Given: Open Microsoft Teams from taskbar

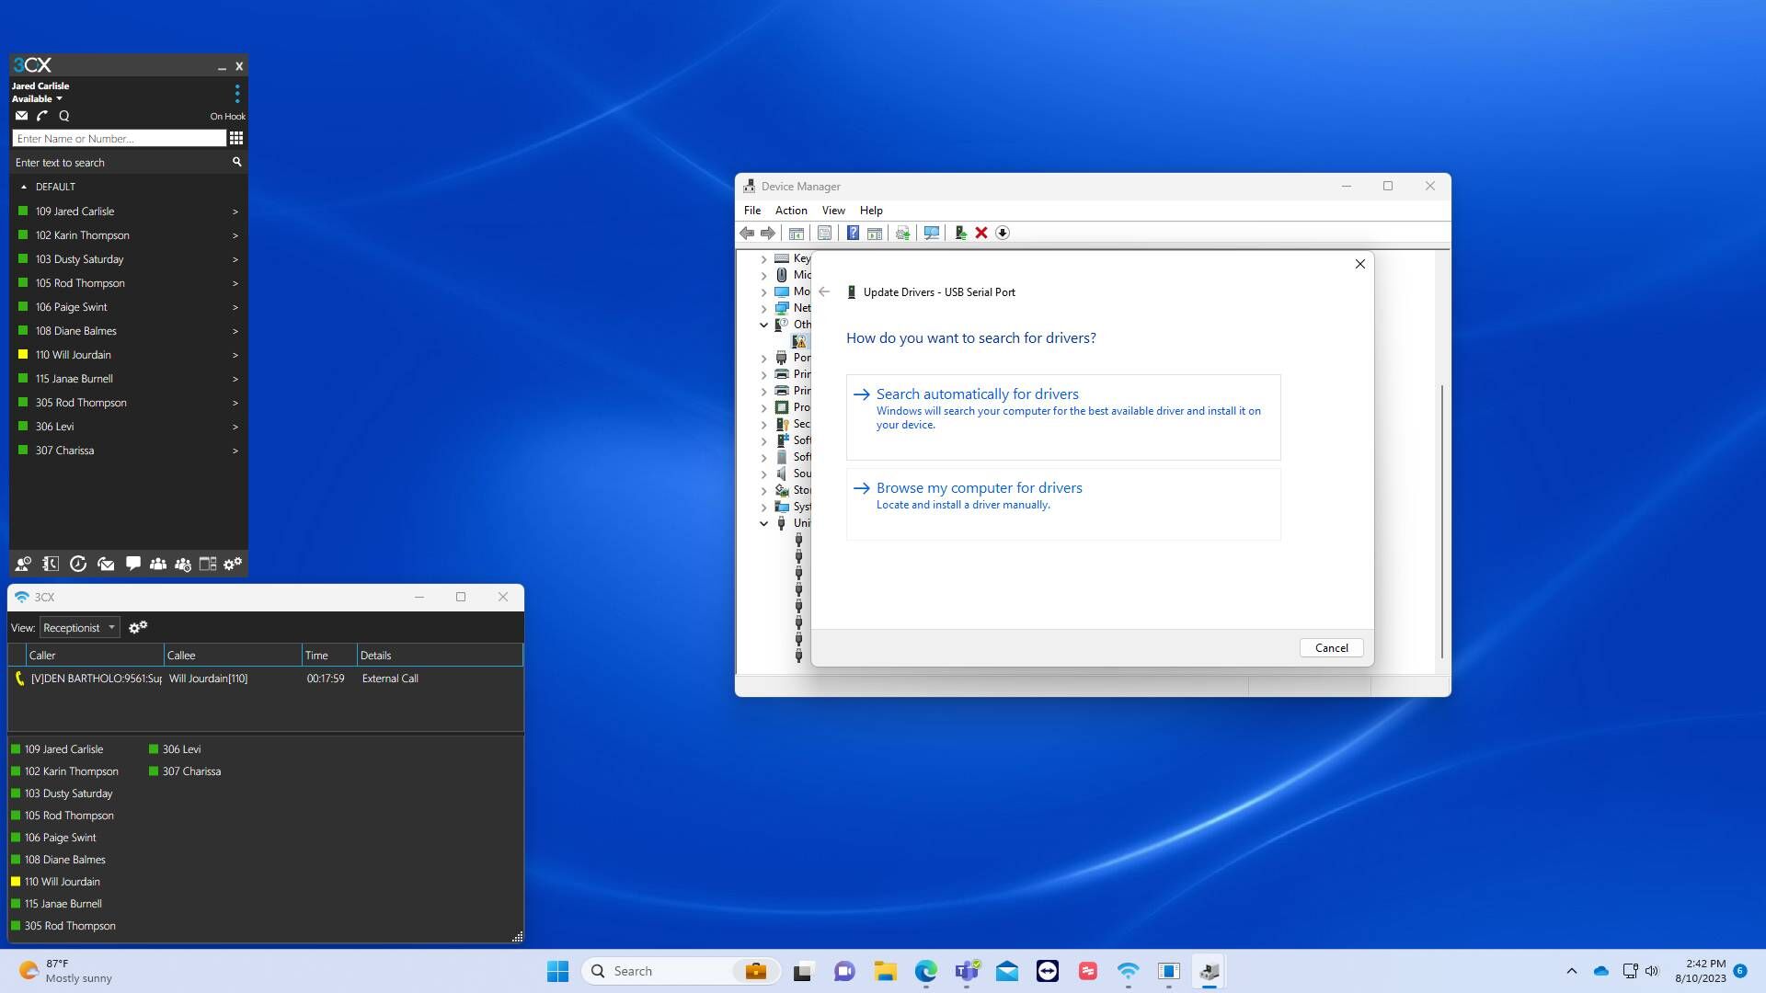Looking at the screenshot, I should (x=966, y=971).
